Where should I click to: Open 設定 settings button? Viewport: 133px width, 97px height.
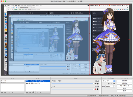[124, 88]
